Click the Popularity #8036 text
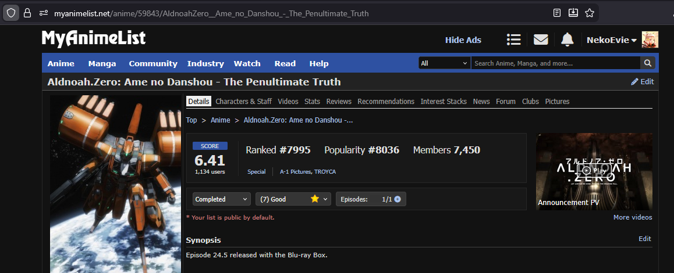674x273 pixels. coord(362,150)
